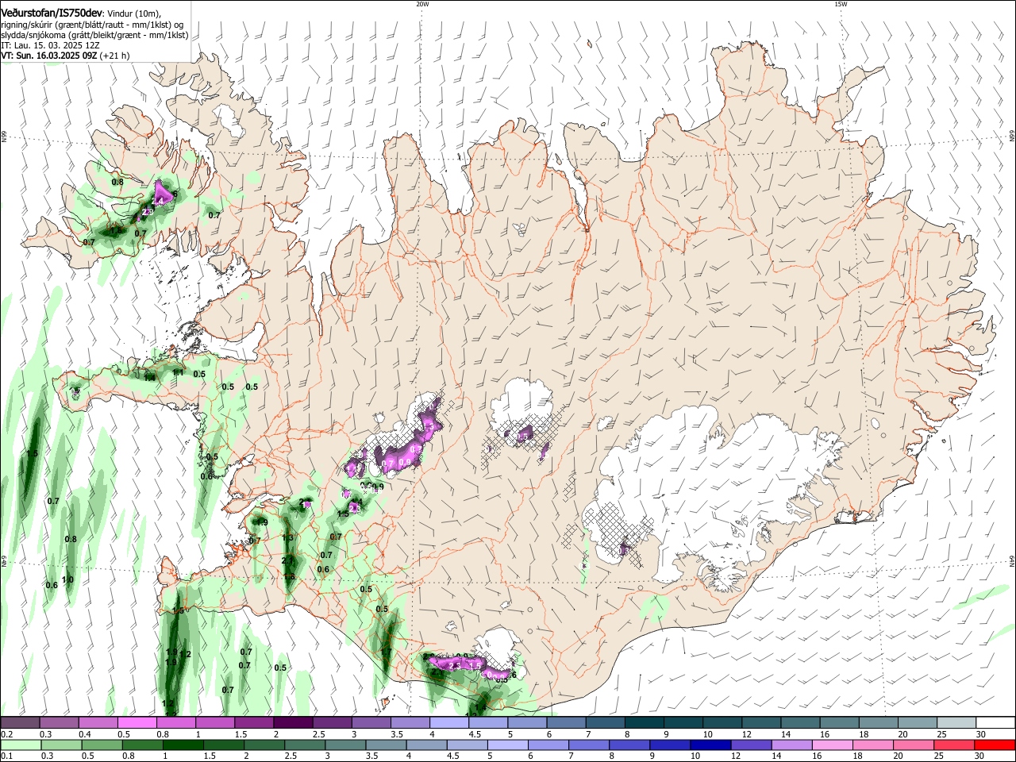Click the init time 'IT: Lau. 15. 03. 2025 12Z'
1016x762 pixels.
[50, 45]
